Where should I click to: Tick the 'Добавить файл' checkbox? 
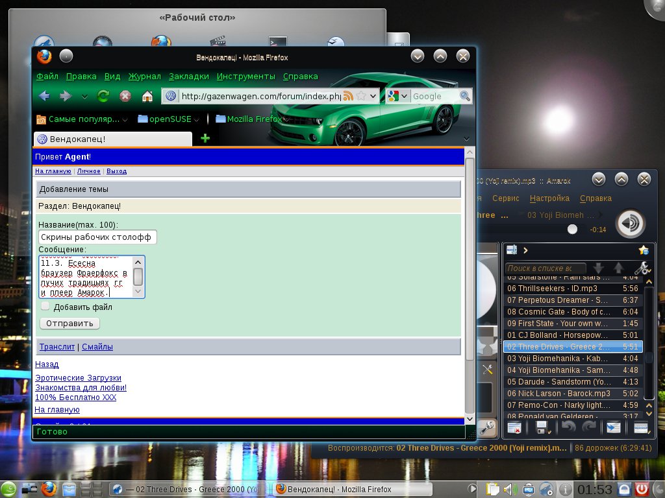(45, 306)
